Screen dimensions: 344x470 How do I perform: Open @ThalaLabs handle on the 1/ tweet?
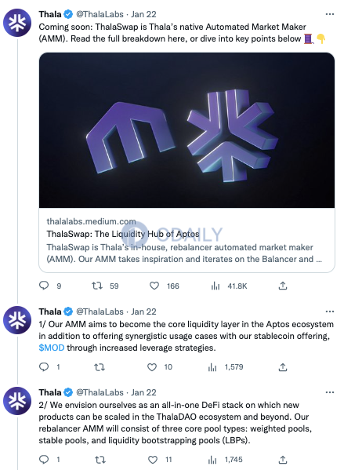100,312
